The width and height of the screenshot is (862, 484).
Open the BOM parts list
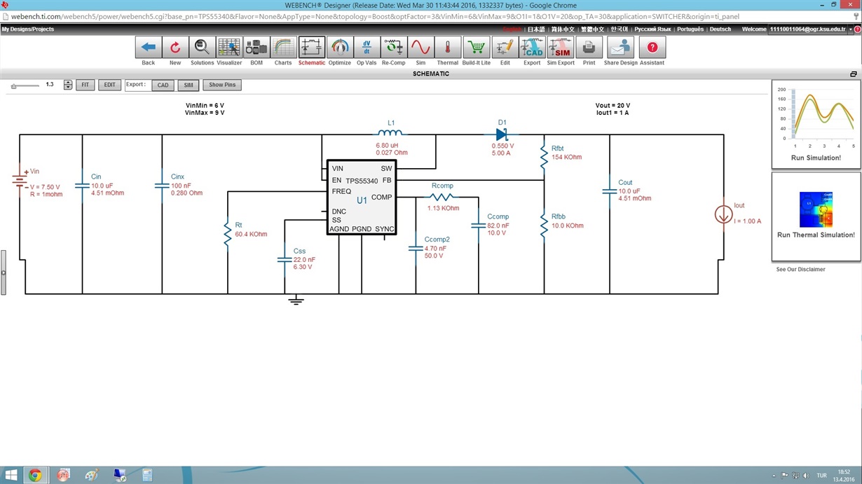click(x=256, y=48)
